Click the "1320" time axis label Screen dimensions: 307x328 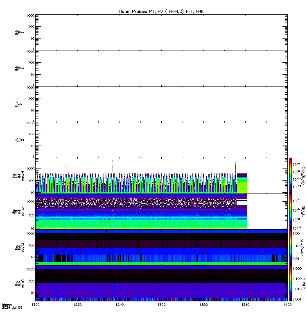point(203,305)
